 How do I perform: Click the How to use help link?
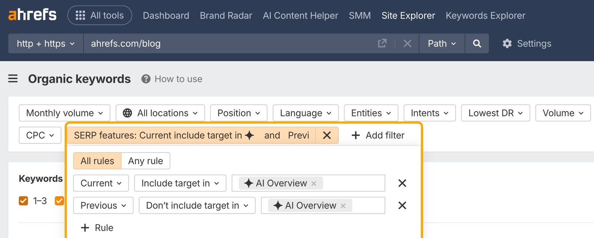coord(172,79)
